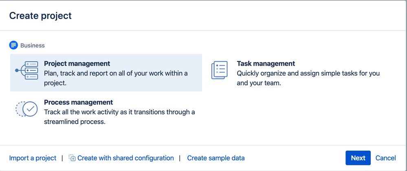407x171 pixels.
Task: Open Create with shared configuration link
Action: [125, 158]
